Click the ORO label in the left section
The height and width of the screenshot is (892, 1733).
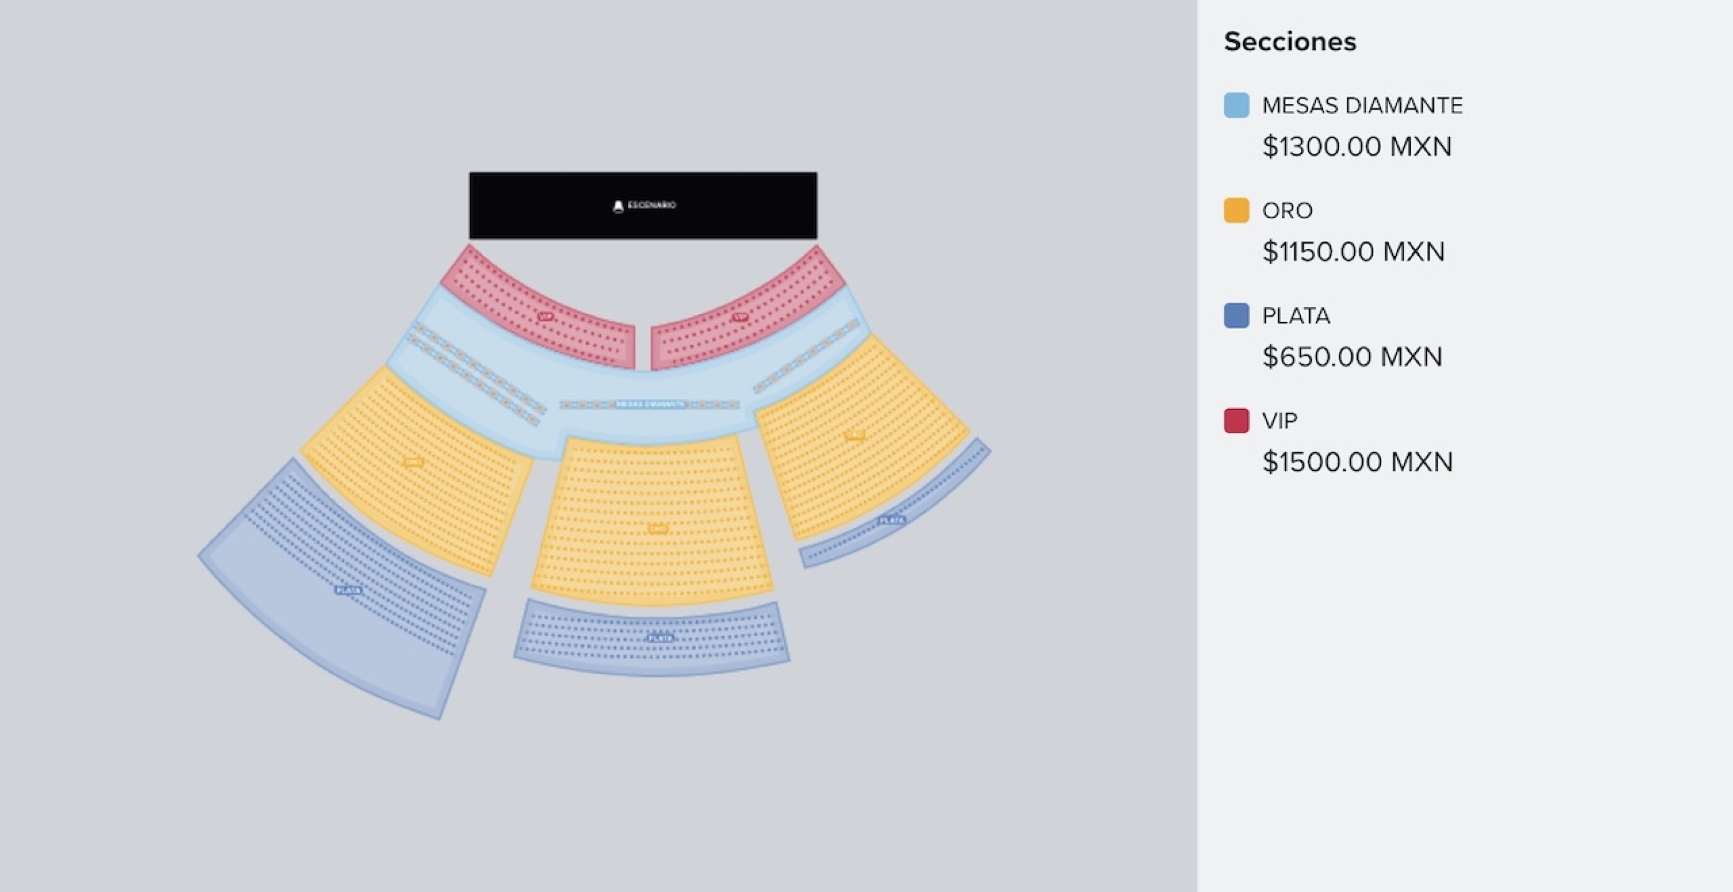pyautogui.click(x=414, y=461)
